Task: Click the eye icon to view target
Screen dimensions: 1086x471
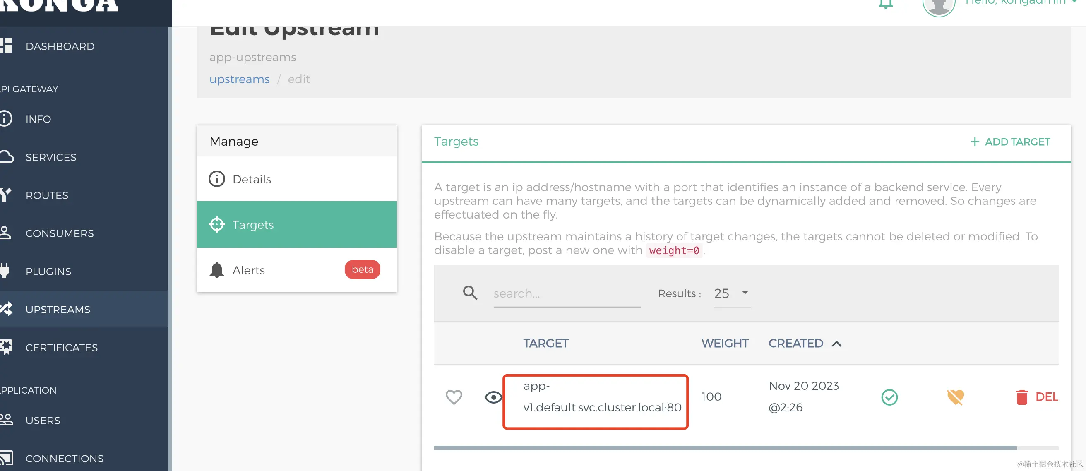Action: click(x=493, y=397)
